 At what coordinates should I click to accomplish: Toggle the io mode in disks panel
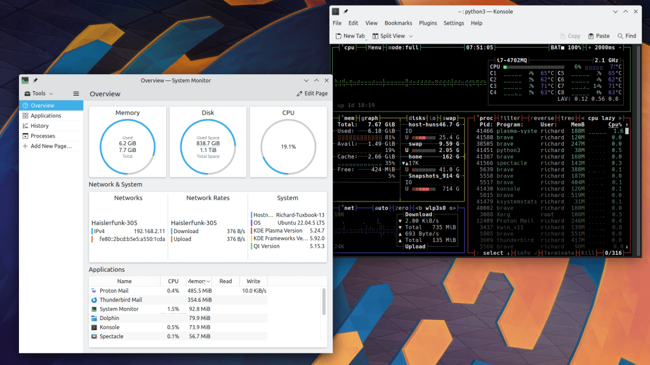(x=432, y=118)
